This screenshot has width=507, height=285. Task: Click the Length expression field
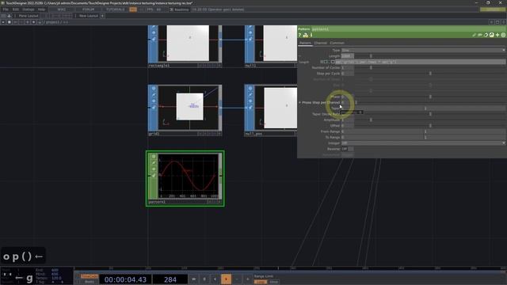pyautogui.click(x=421, y=62)
